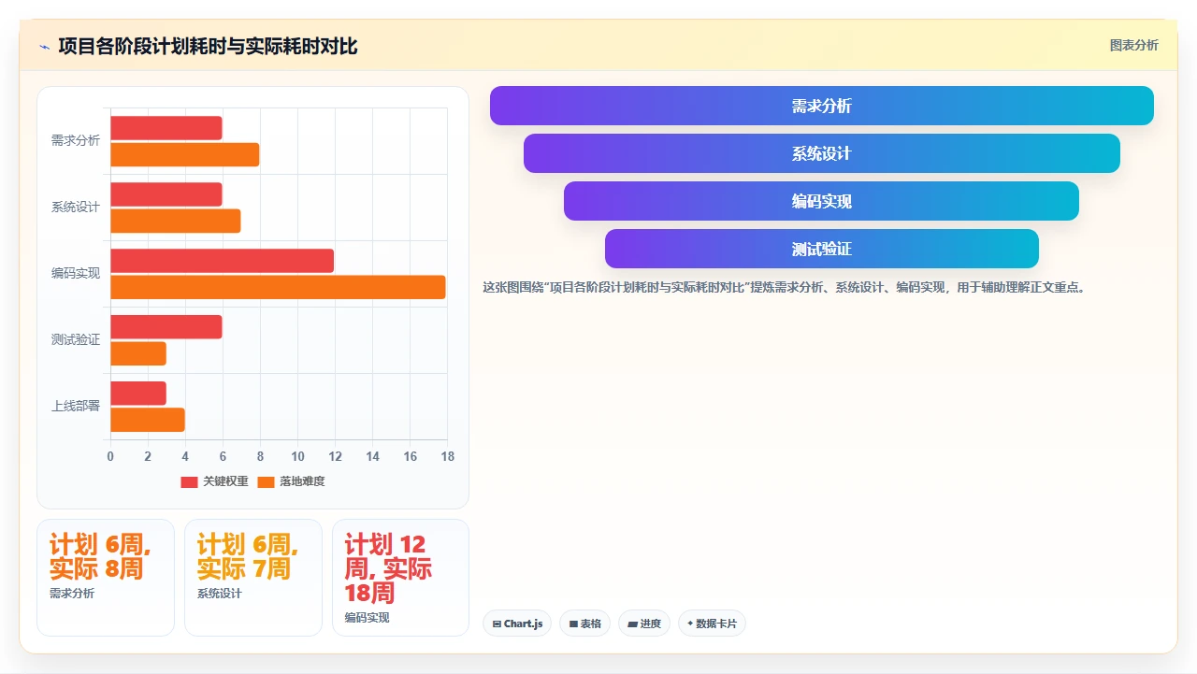Click the 系统设计 funnel bar
The width and height of the screenshot is (1197, 674).
pyautogui.click(x=822, y=153)
